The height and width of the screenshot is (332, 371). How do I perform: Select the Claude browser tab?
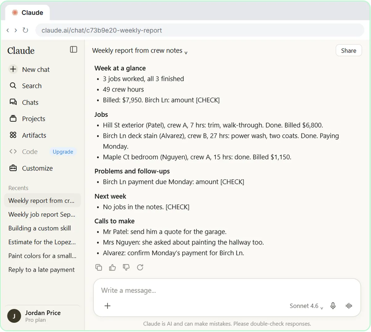[28, 13]
